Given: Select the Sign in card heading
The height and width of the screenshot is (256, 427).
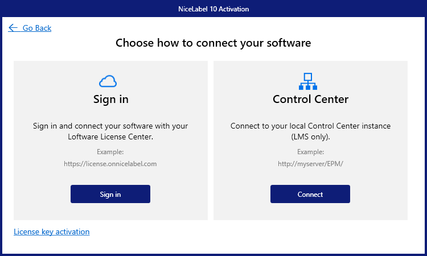Looking at the screenshot, I should coord(111,100).
